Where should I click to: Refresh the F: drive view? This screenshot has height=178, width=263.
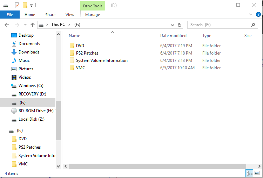point(179,25)
